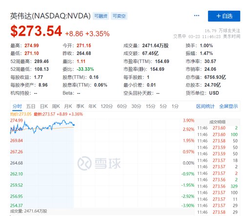The width and height of the screenshot is (244, 216).
Task: Select the 分时 chart tab
Action: tap(17, 107)
